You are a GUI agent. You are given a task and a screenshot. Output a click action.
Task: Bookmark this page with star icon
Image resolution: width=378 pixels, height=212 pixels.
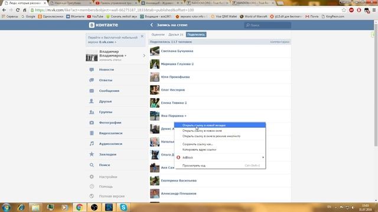point(344,10)
